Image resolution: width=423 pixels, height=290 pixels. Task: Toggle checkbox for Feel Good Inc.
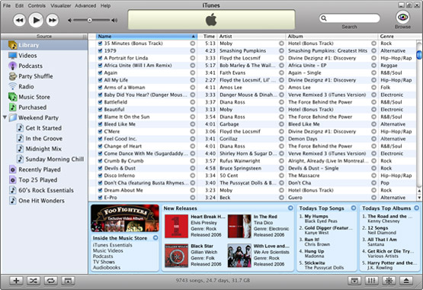[x=100, y=139]
